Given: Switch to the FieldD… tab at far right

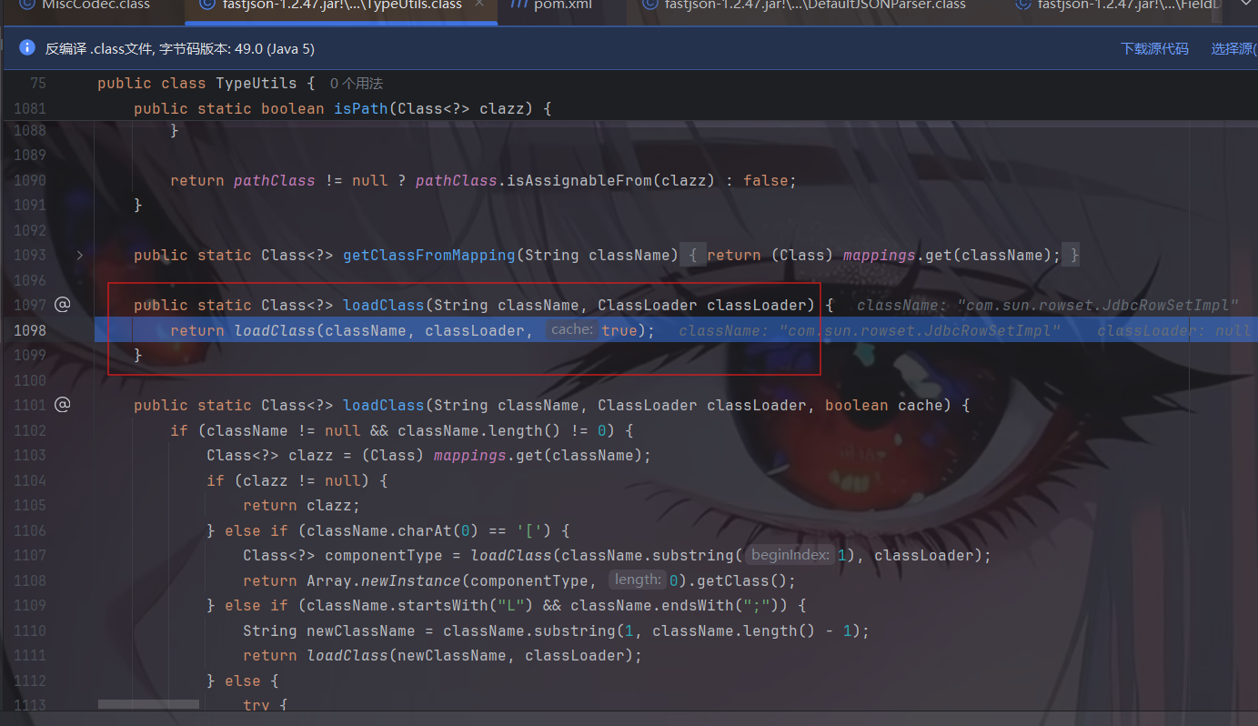Looking at the screenshot, I should (x=1132, y=5).
